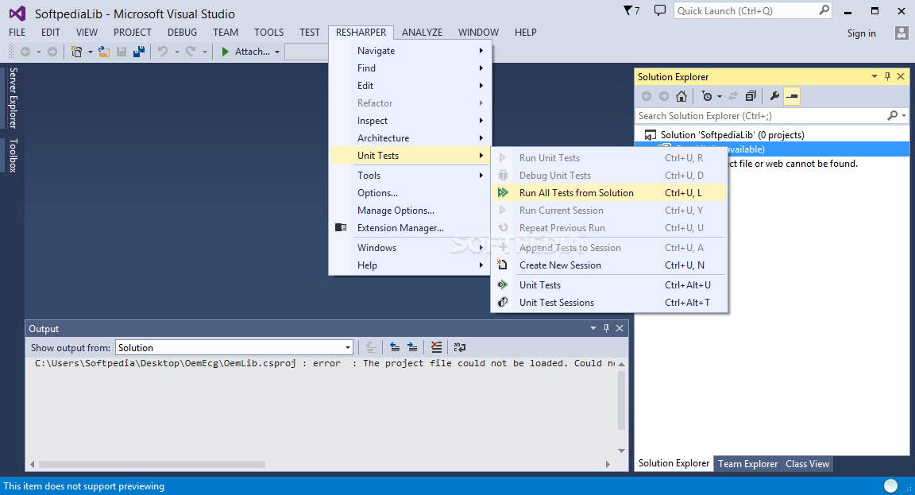915x495 pixels.
Task: Open Solution Explorer window position dropdown
Action: (x=874, y=76)
